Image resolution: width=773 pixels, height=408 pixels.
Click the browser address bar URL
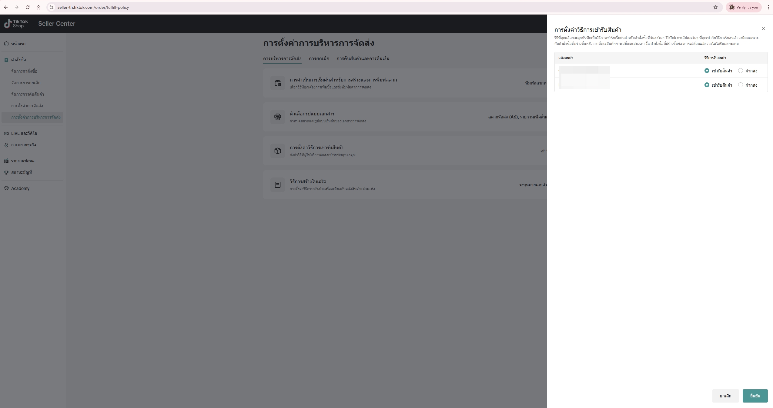(93, 7)
